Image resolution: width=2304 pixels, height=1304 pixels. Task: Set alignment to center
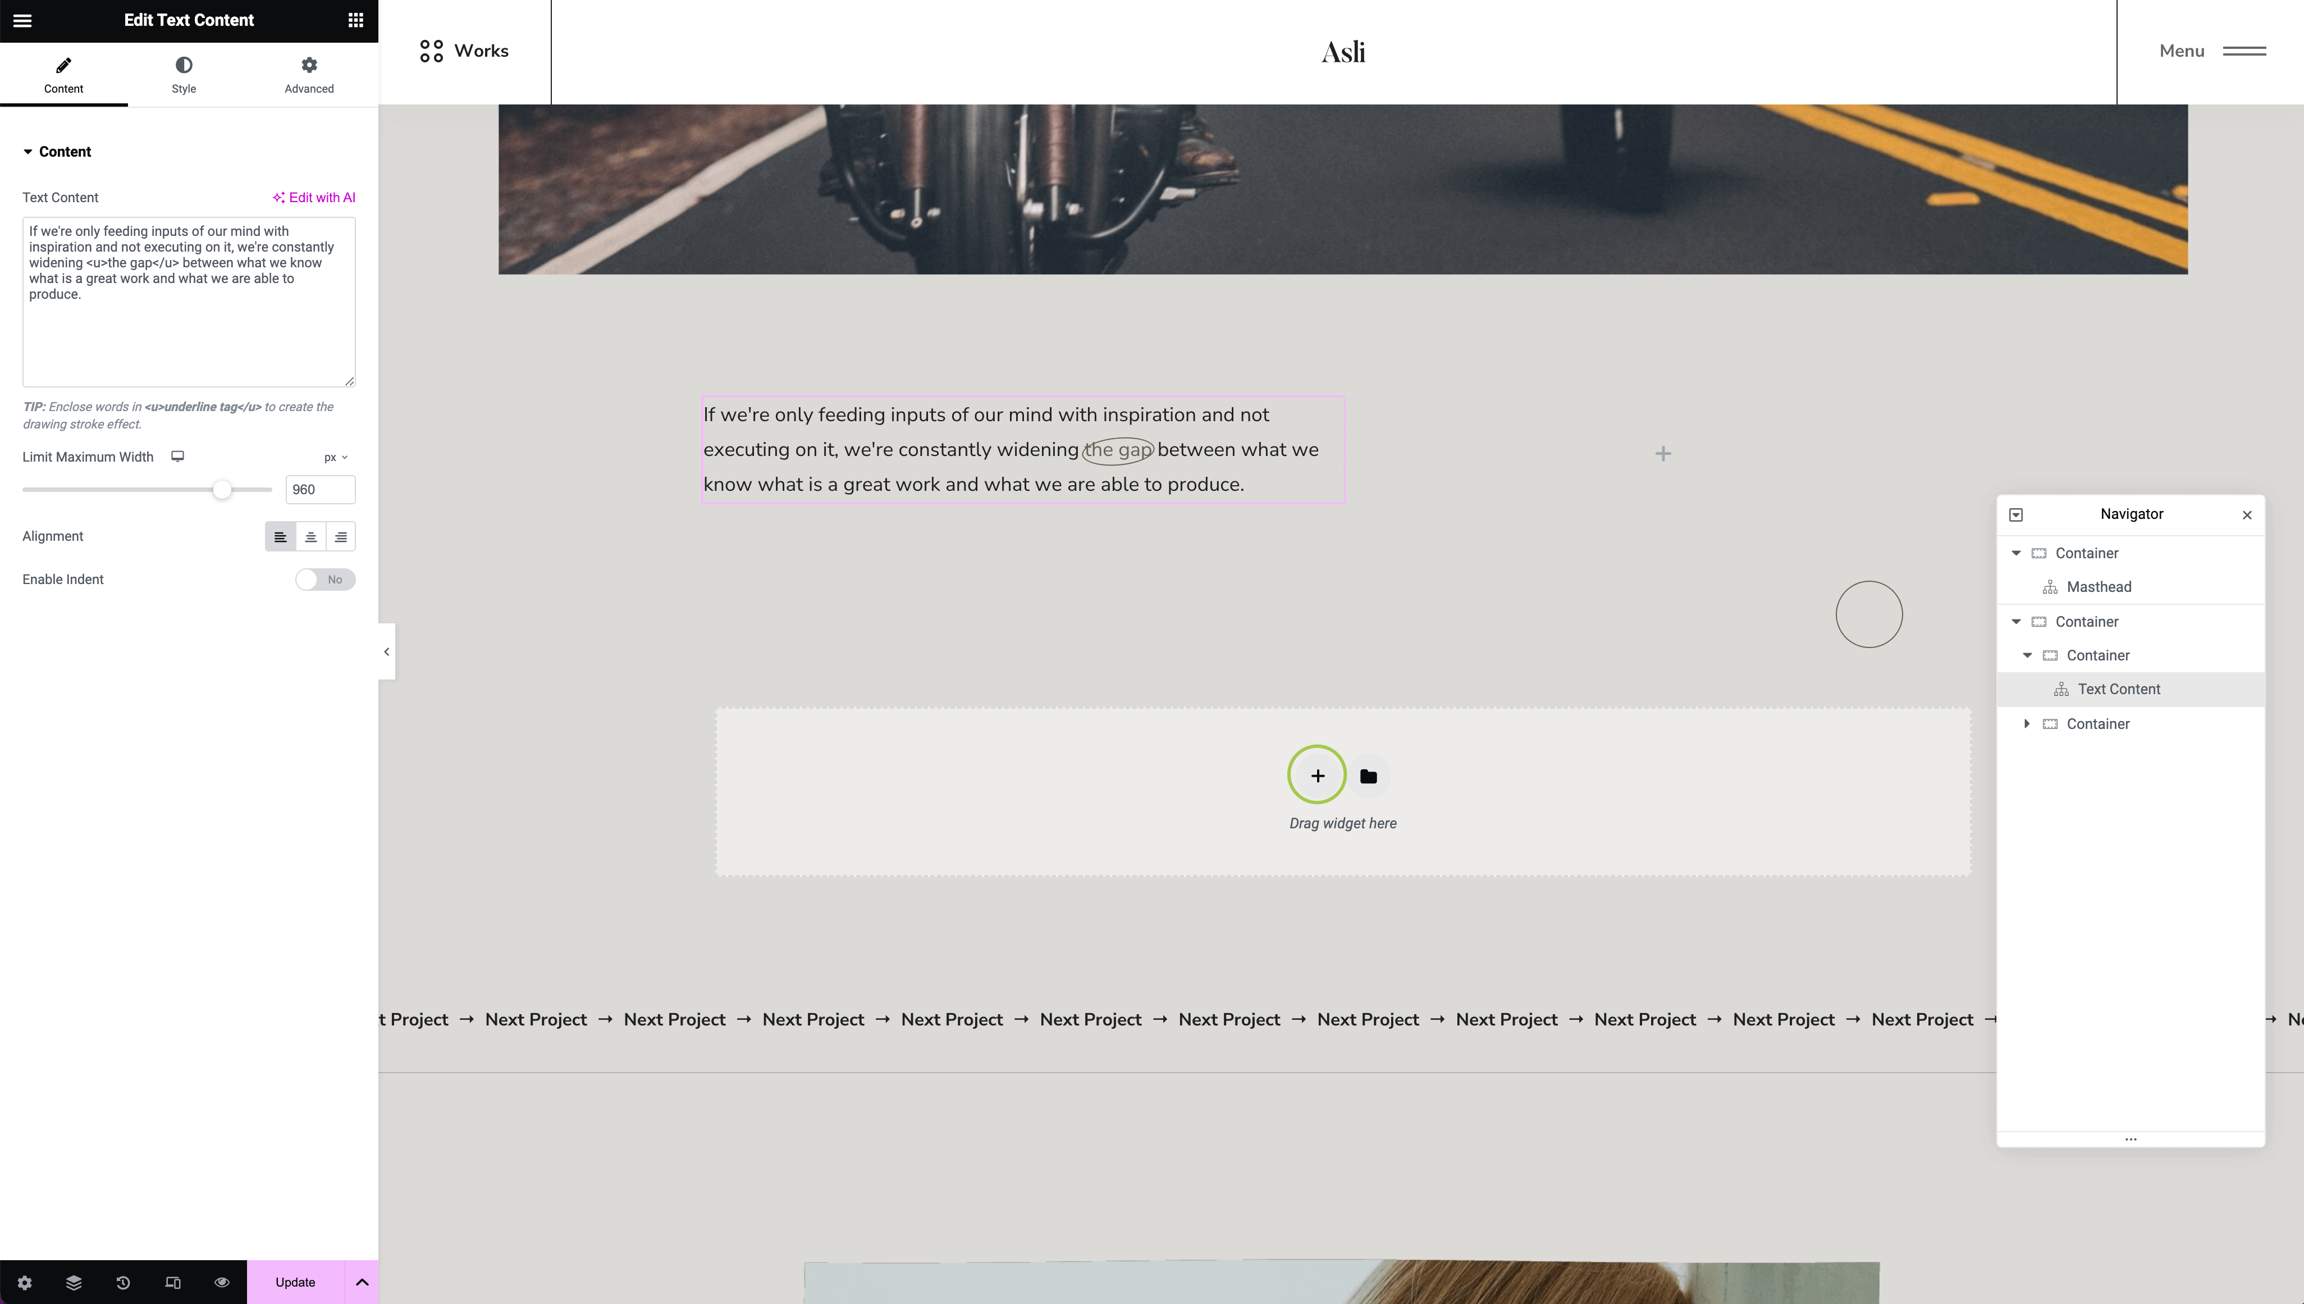pyautogui.click(x=310, y=536)
